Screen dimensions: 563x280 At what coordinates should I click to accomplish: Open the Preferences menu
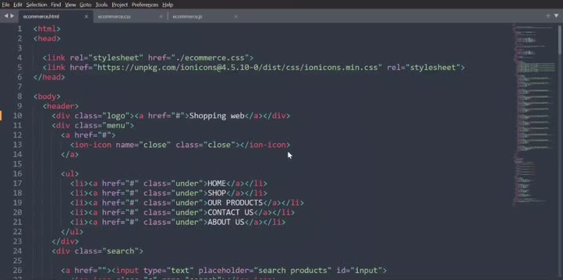coord(145,5)
